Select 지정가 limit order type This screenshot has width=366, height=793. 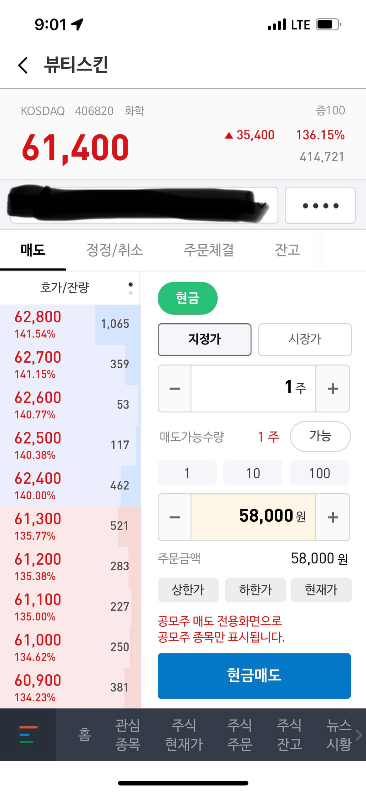(205, 339)
